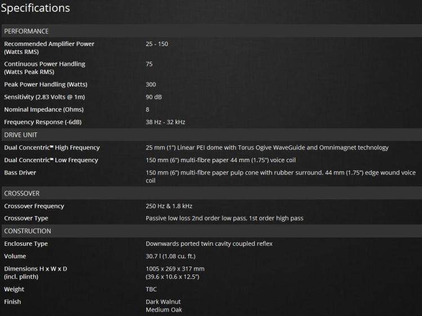The width and height of the screenshot is (422, 316).
Task: Click the Bass Driver row label
Action: [x=20, y=172]
